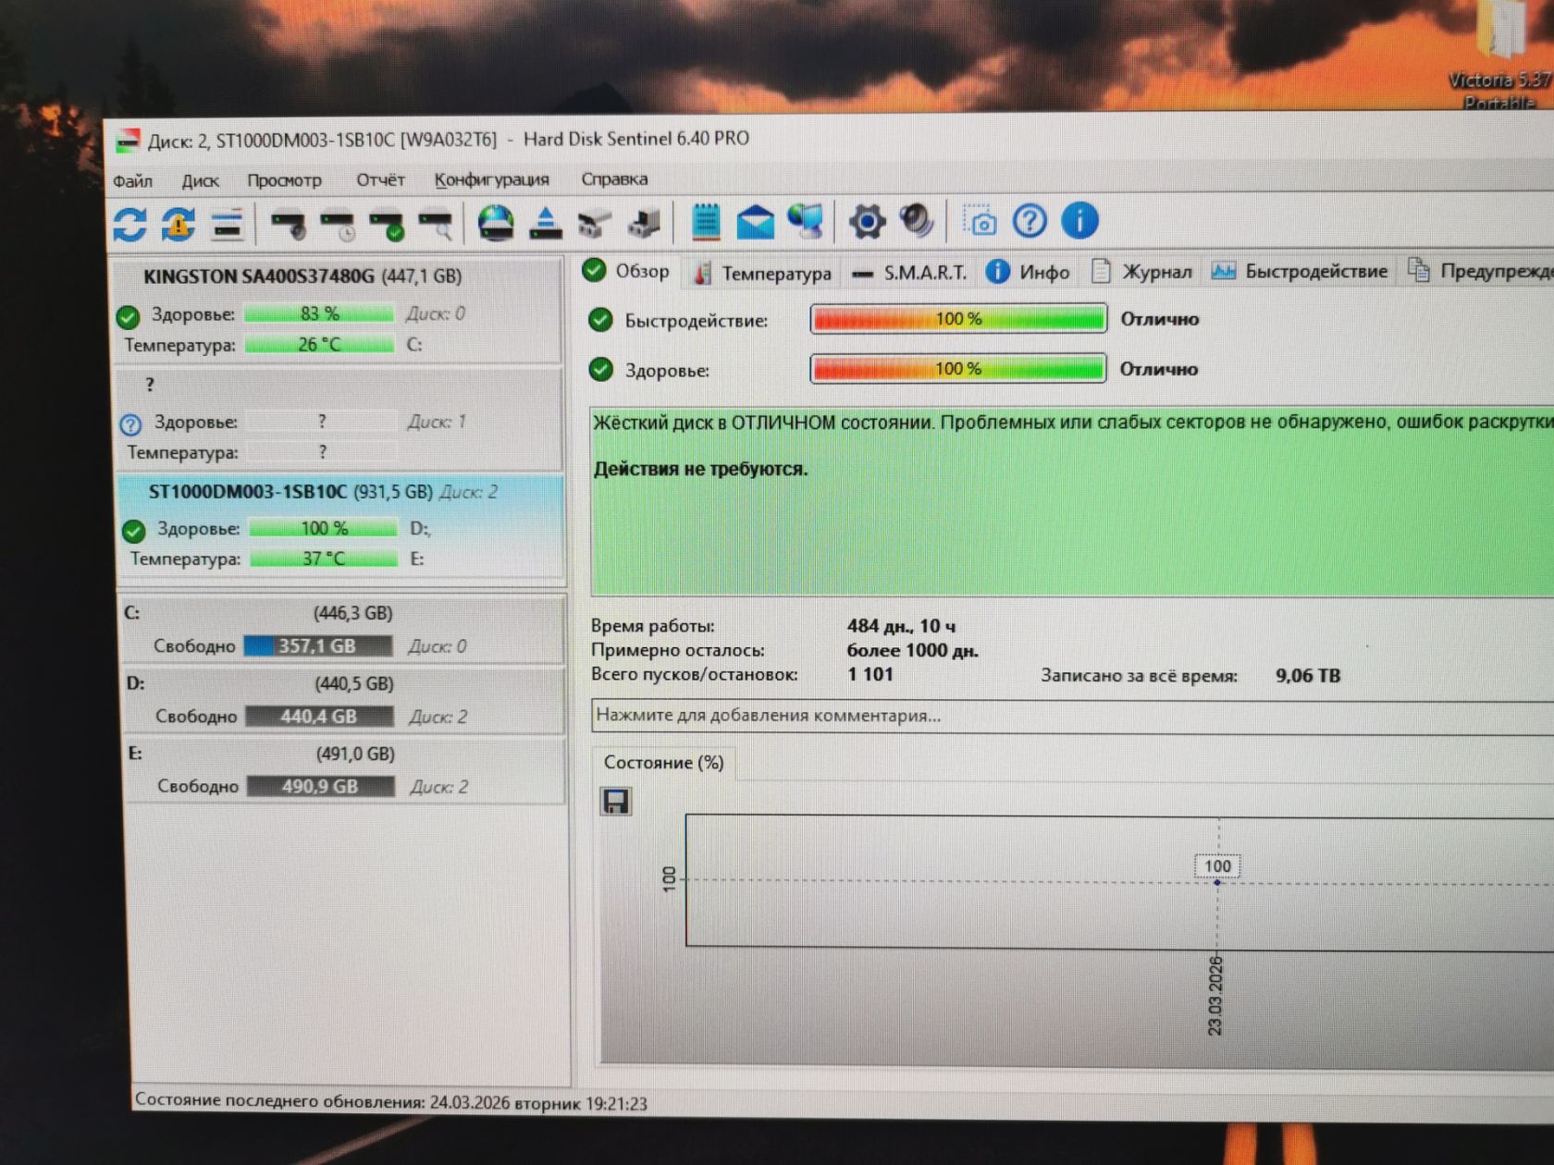Switch to the Журнал tab
This screenshot has width=1554, height=1165.
1142,271
